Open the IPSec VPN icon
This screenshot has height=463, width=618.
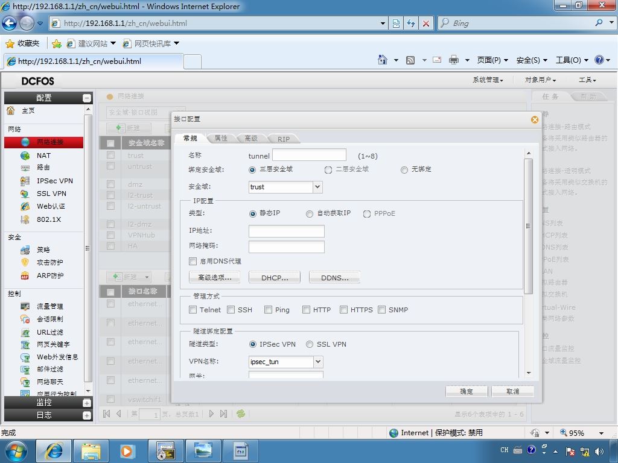pyautogui.click(x=25, y=181)
